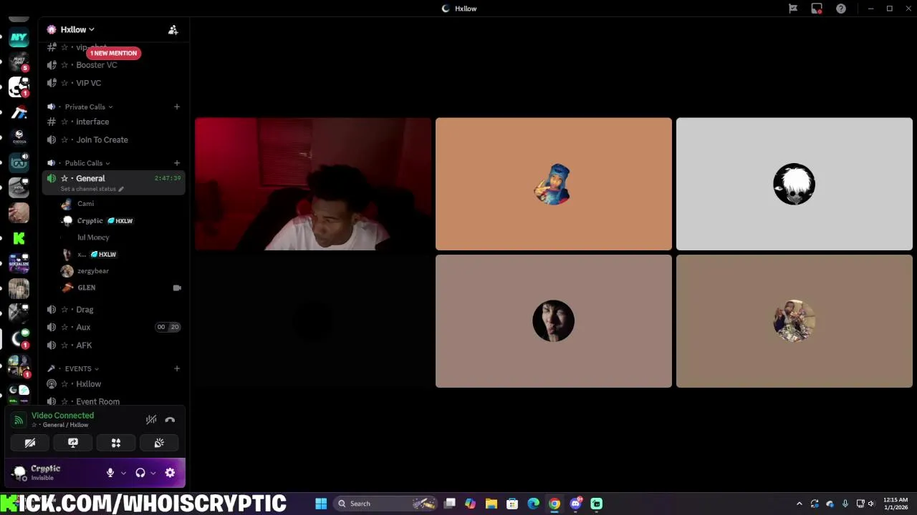Screen dimensions: 917x515
Task: Open the NY server in the sidebar
Action: pos(19,37)
